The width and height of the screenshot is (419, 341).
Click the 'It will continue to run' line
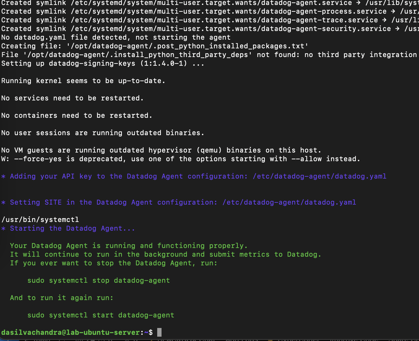(166, 255)
